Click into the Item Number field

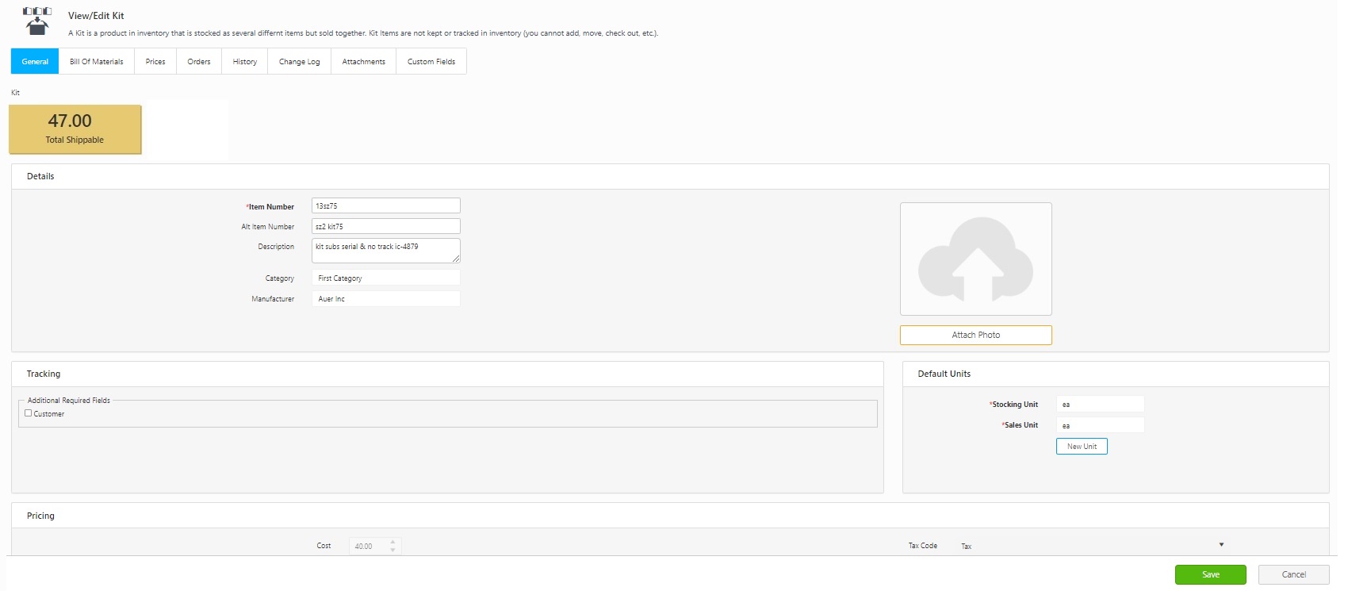pos(385,206)
